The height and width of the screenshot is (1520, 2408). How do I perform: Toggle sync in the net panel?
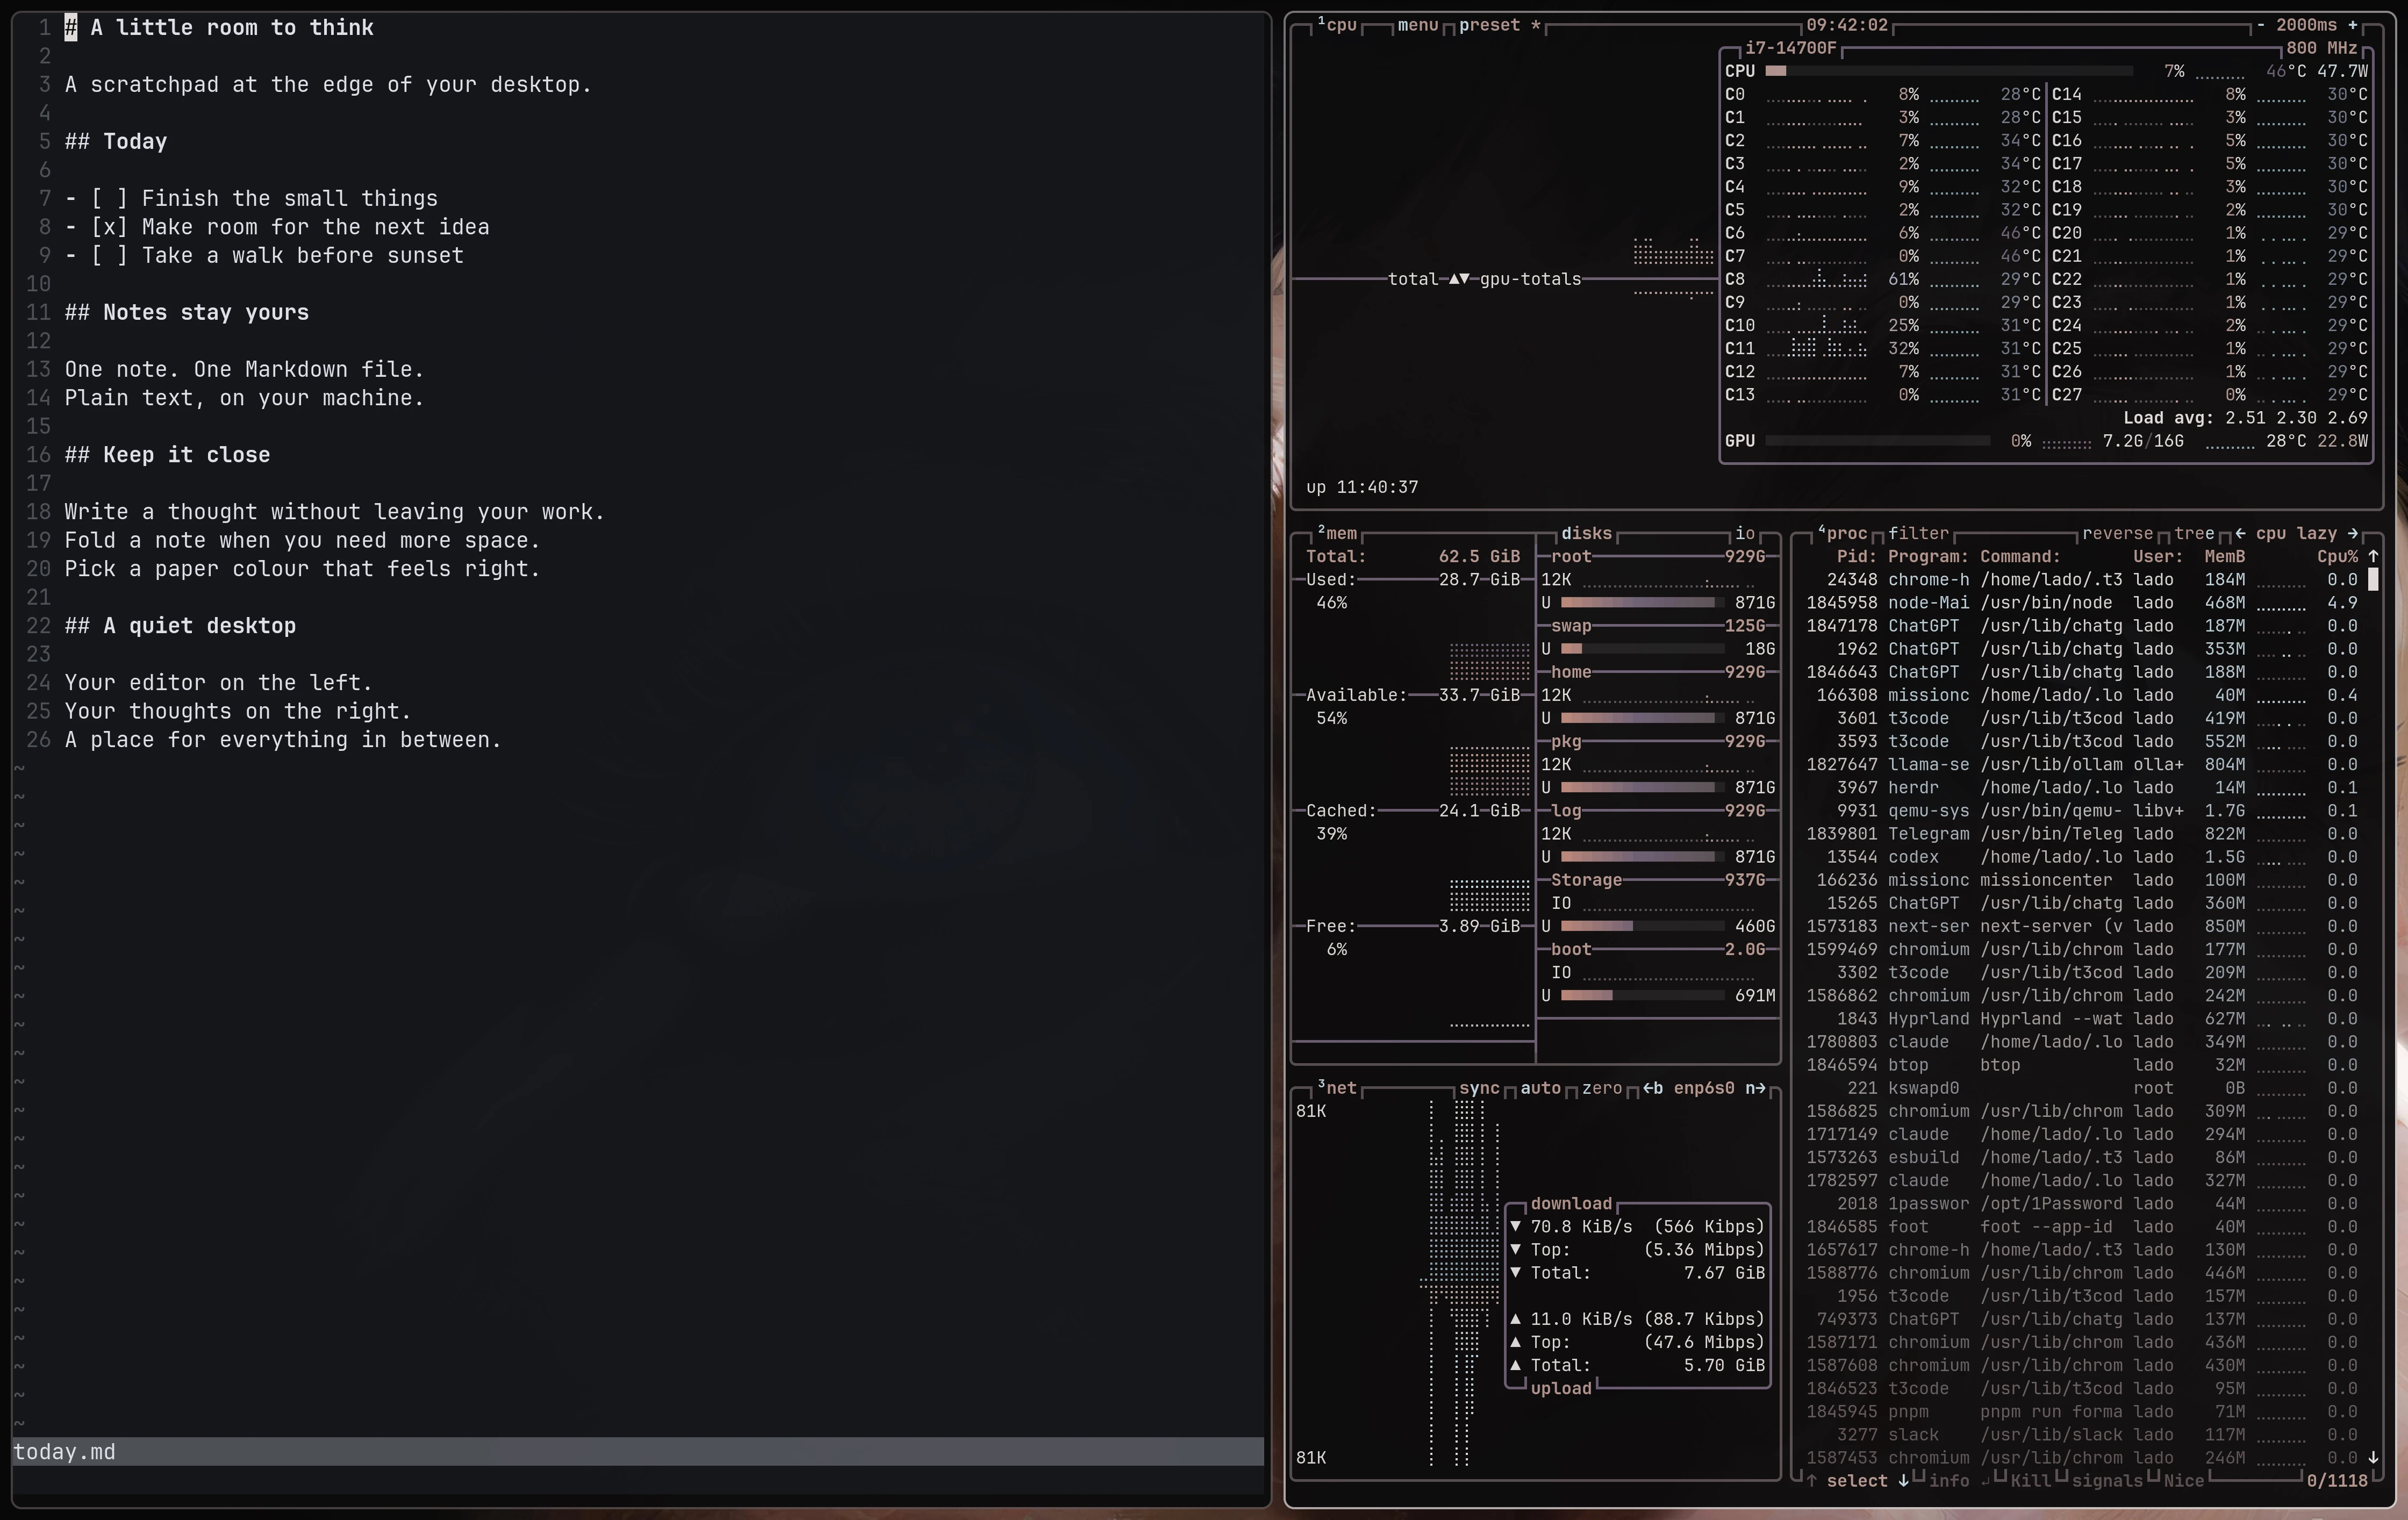click(x=1479, y=1088)
